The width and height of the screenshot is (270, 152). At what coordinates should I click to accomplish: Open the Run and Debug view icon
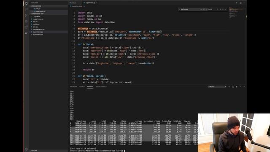click(x=26, y=21)
